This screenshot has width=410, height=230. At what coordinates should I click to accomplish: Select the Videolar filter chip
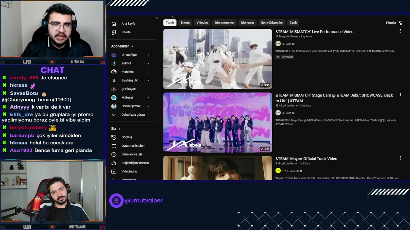[x=202, y=23]
